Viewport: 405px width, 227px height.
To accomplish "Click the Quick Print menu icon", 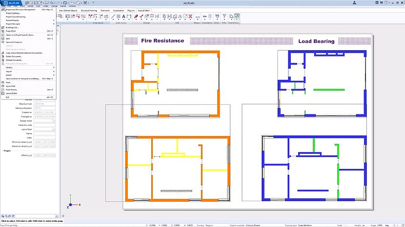I will click(x=2, y=86).
